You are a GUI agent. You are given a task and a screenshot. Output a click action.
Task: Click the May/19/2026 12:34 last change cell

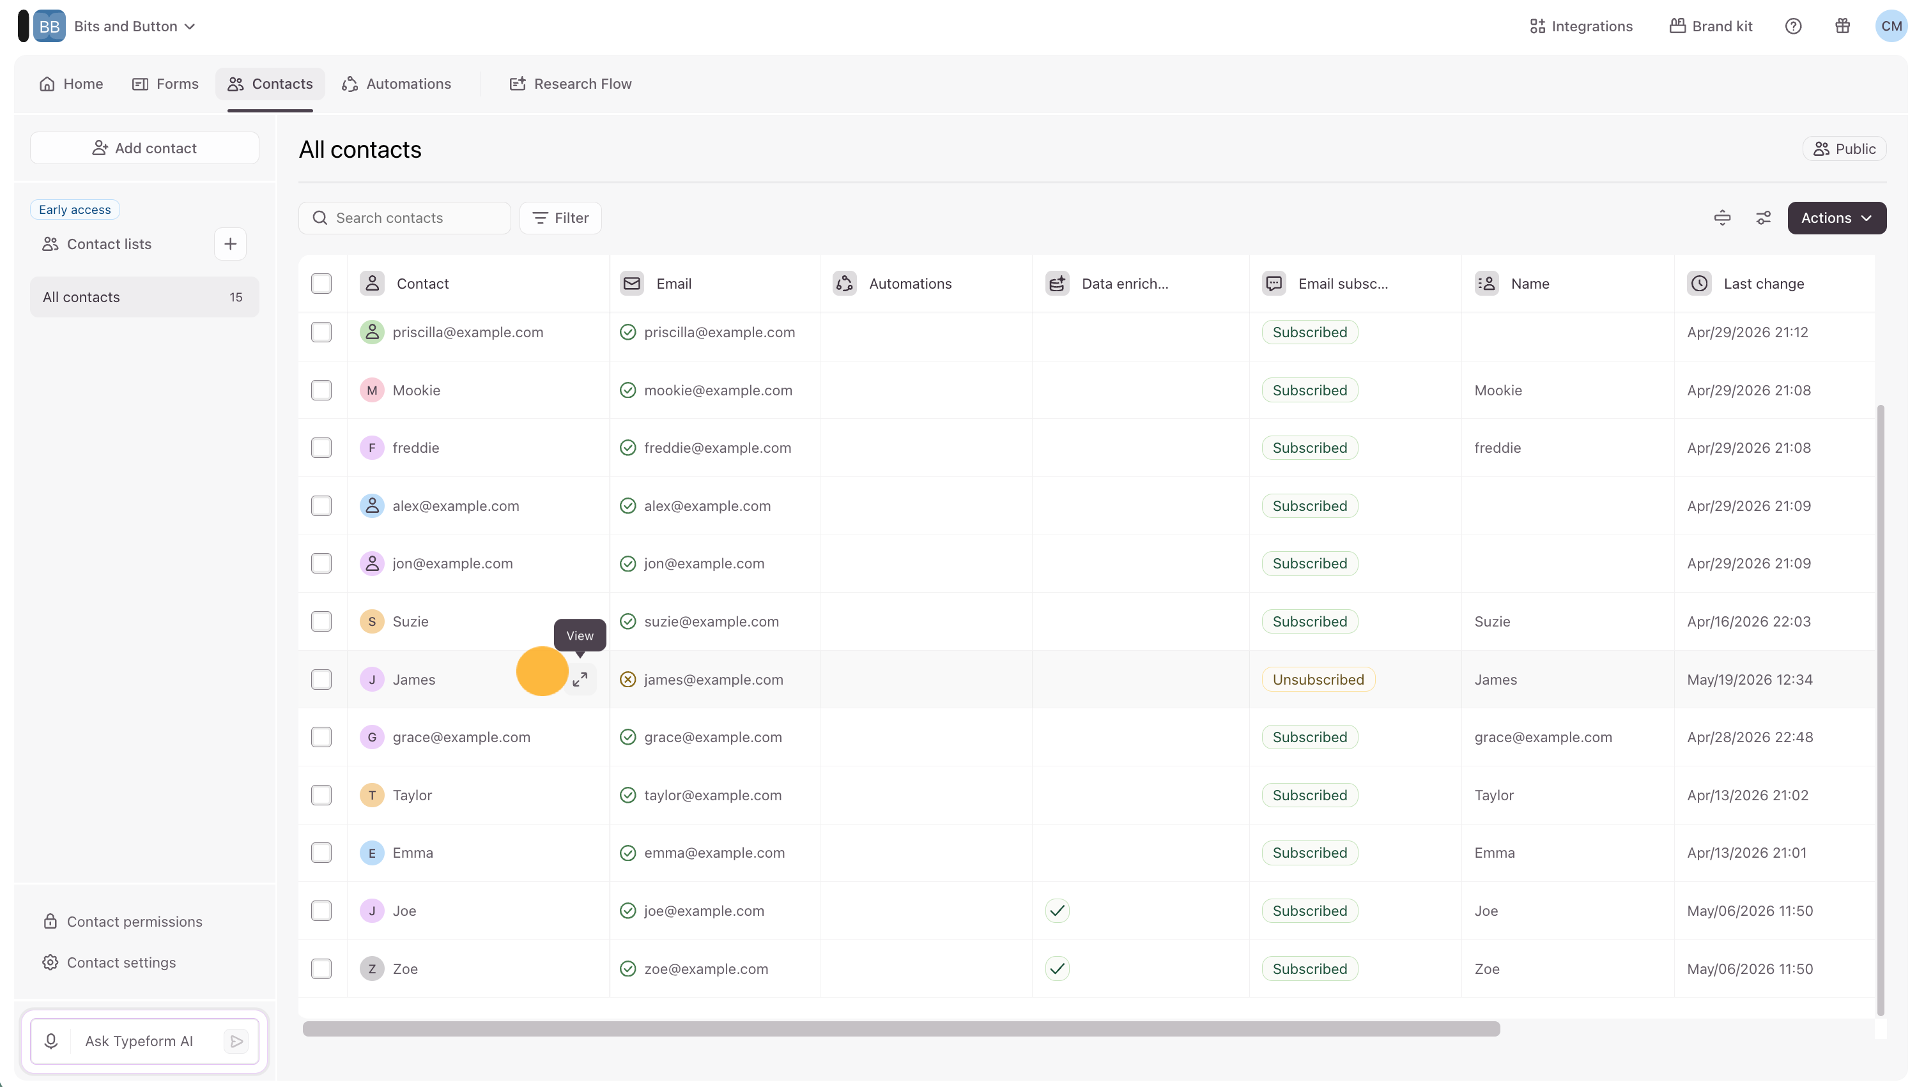[1749, 680]
